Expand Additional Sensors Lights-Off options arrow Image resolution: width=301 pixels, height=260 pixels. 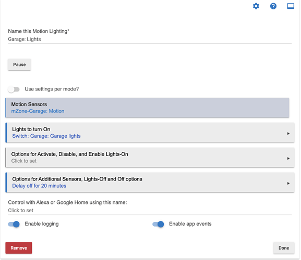click(288, 183)
